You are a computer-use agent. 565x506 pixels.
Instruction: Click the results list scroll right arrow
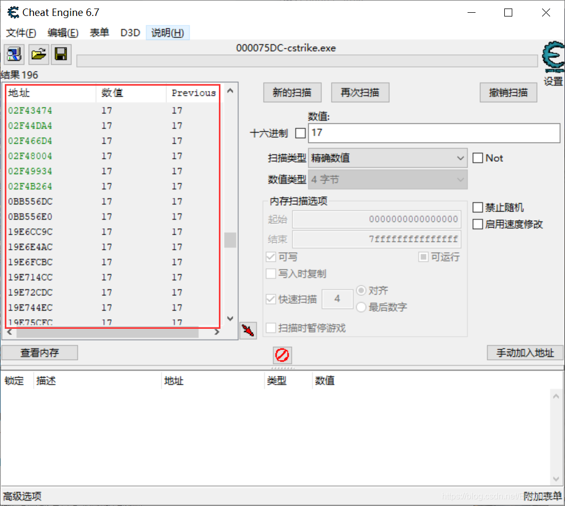(x=217, y=333)
